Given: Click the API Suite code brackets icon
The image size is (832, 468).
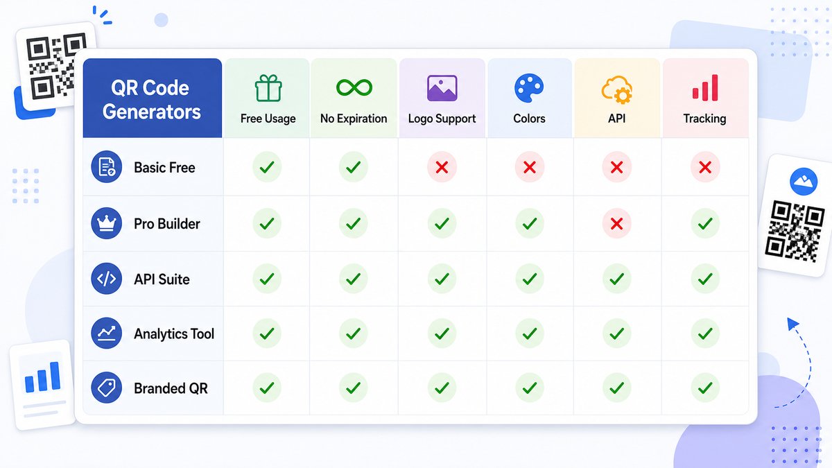Looking at the screenshot, I should [x=107, y=279].
